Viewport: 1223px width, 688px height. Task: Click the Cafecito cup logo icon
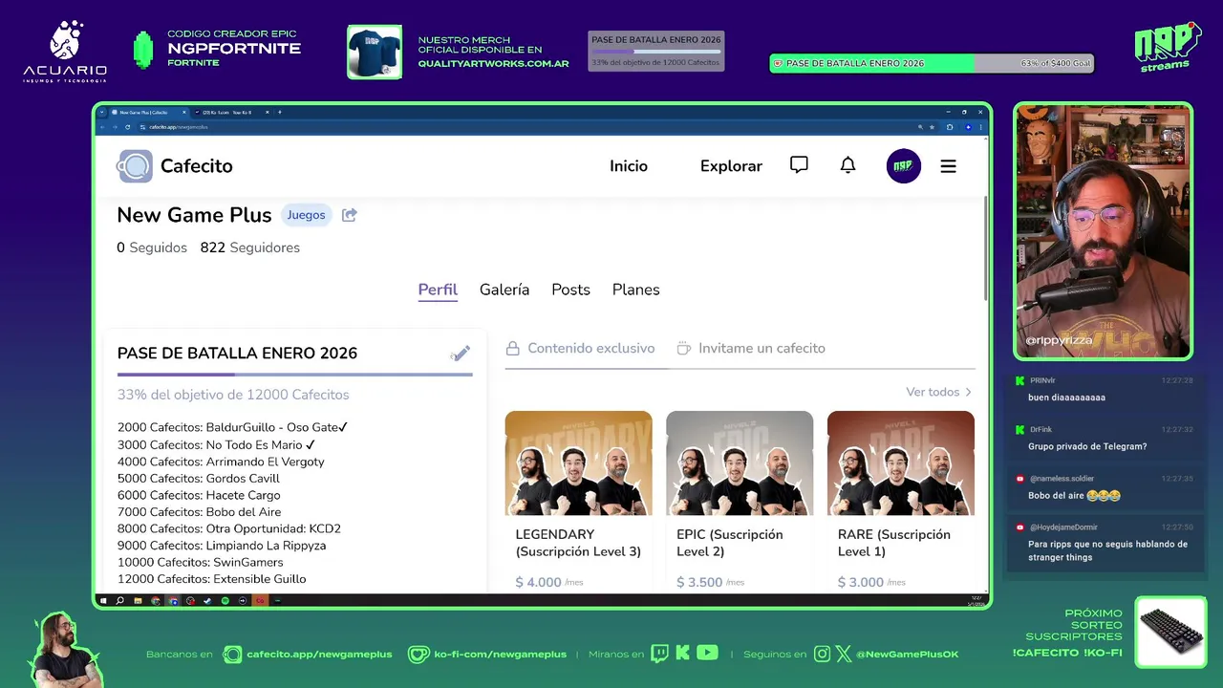click(x=135, y=166)
